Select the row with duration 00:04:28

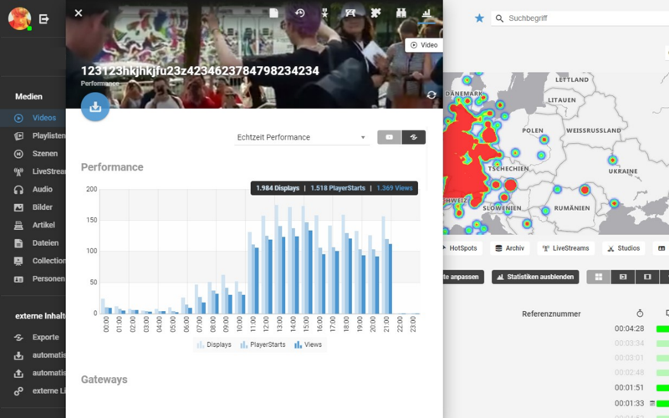pos(630,329)
